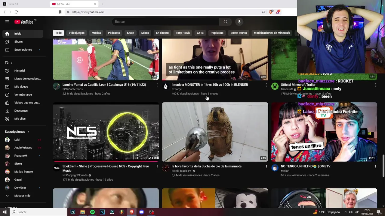Screen dimensions: 385x216
Task: Open Discord from the Windows taskbar
Action: click(x=141, y=212)
